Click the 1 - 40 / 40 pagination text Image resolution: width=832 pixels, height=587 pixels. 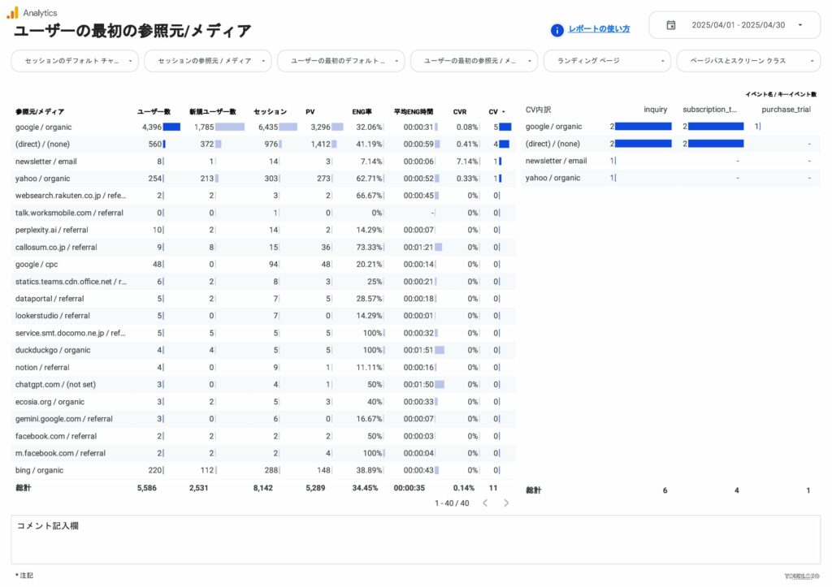452,503
